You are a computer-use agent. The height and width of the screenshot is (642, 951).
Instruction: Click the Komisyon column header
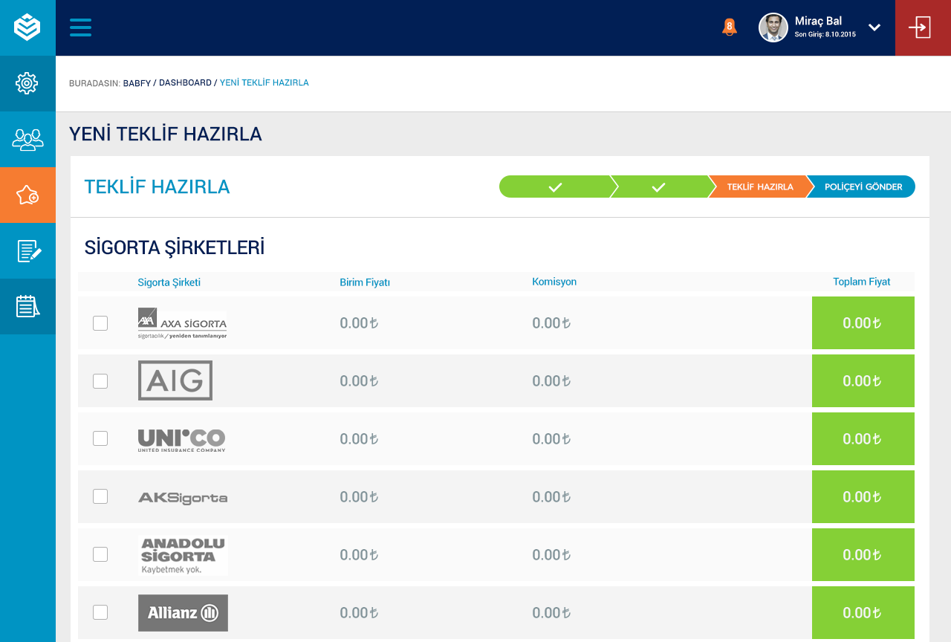tap(554, 282)
